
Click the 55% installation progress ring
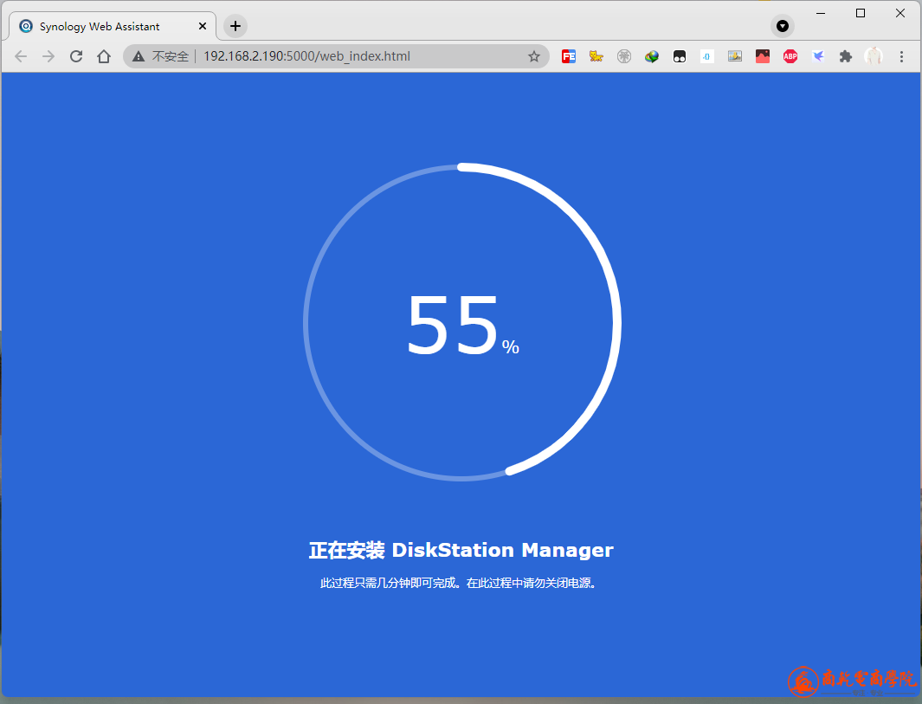(462, 322)
